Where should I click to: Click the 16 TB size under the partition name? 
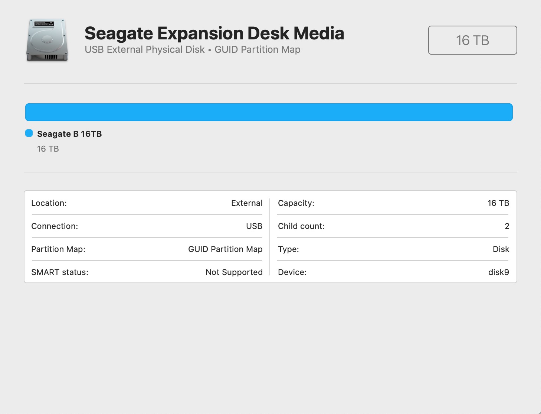[48, 149]
